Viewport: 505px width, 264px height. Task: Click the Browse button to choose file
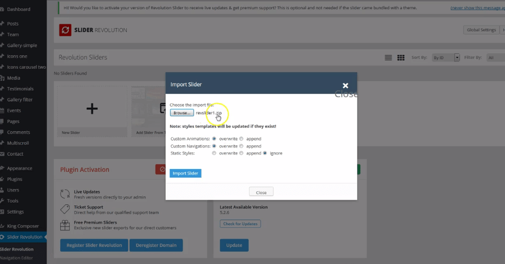(182, 113)
